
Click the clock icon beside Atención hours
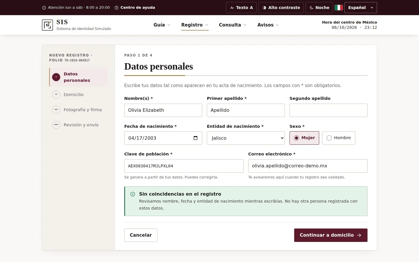click(x=44, y=8)
